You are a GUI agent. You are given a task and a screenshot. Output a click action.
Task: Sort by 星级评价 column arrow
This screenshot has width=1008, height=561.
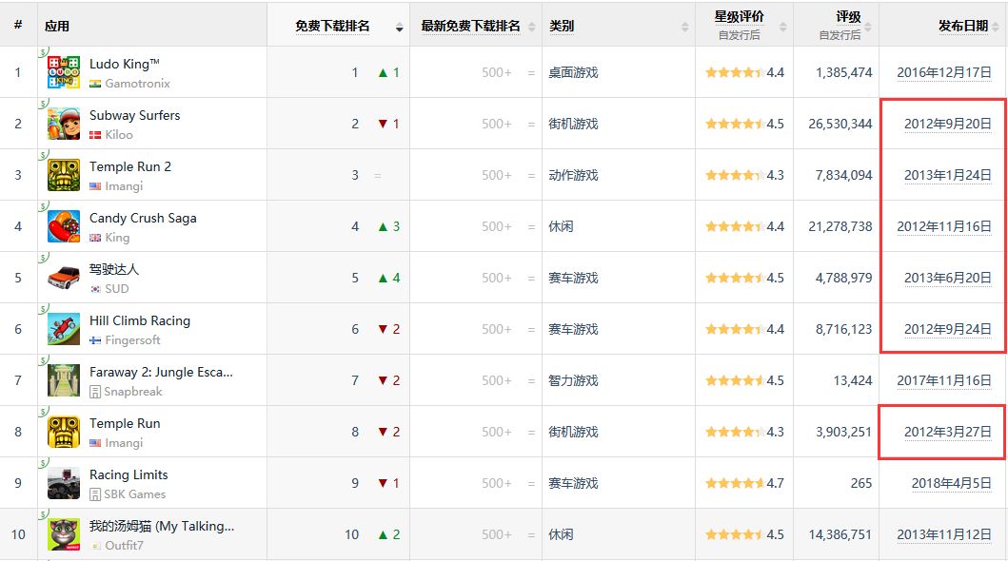(x=783, y=27)
